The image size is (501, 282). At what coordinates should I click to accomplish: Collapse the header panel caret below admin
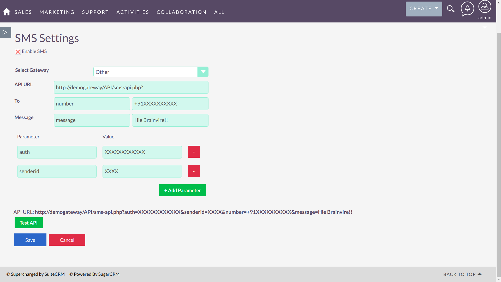click(485, 27)
